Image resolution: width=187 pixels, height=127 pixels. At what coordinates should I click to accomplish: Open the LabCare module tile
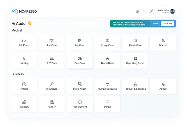[52, 43]
